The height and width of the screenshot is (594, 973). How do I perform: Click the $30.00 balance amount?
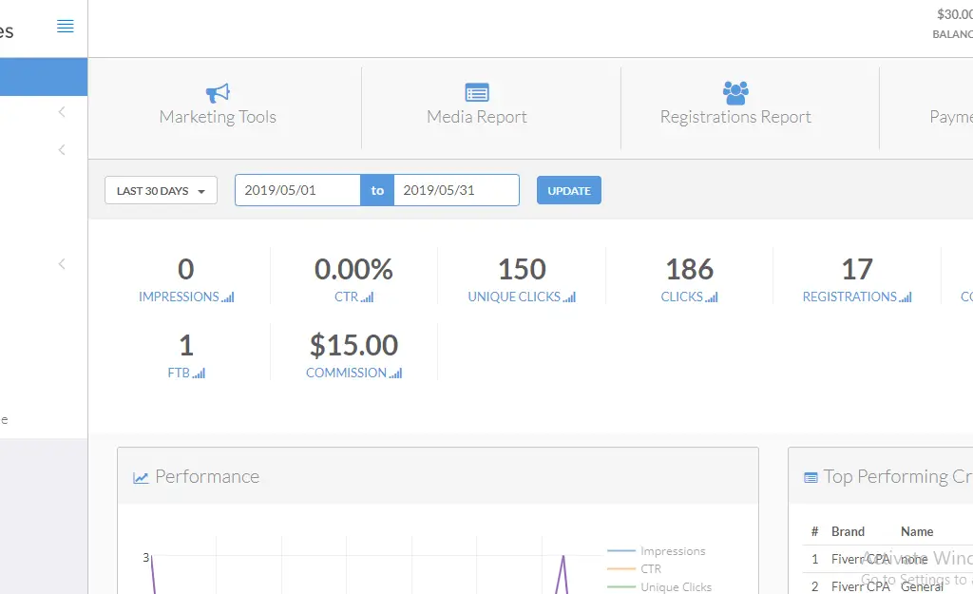point(954,14)
